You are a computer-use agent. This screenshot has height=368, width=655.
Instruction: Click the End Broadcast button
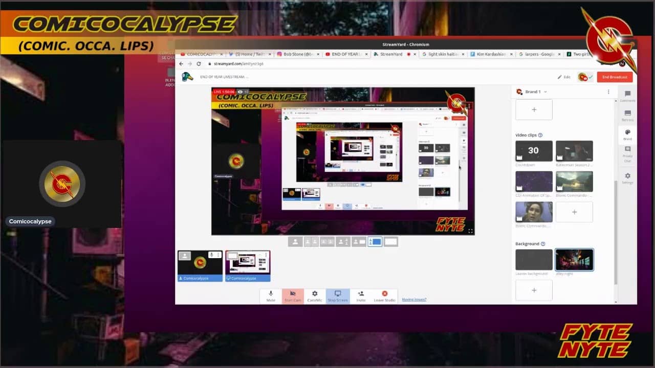point(615,77)
